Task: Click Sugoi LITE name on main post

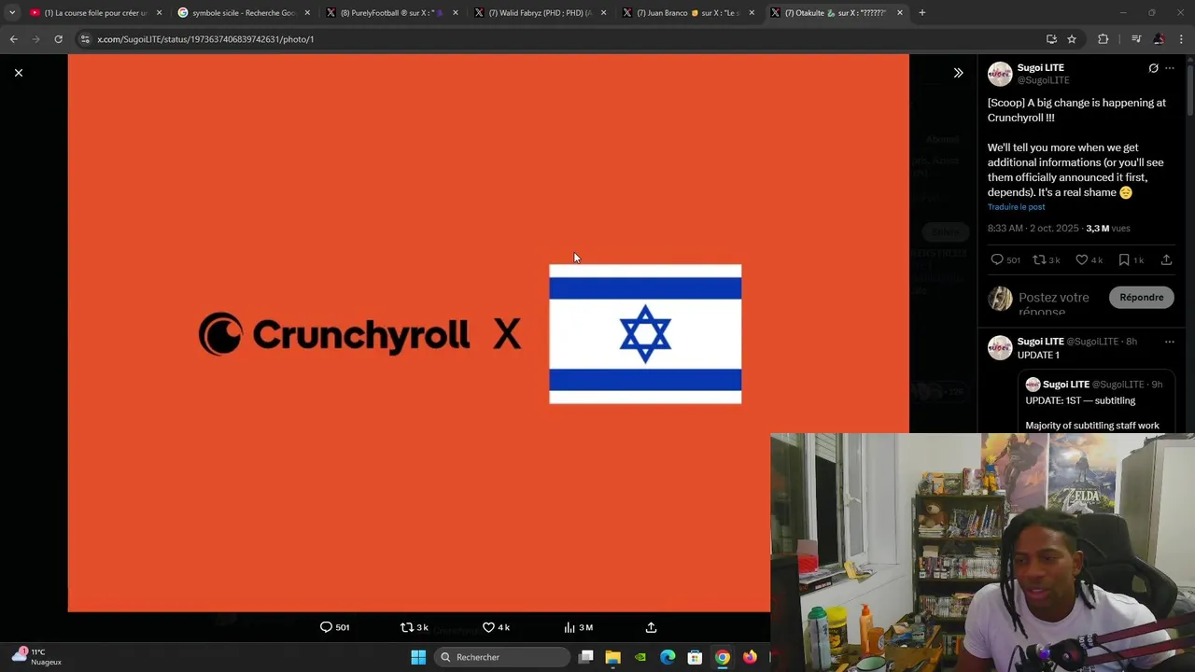Action: pyautogui.click(x=1041, y=68)
